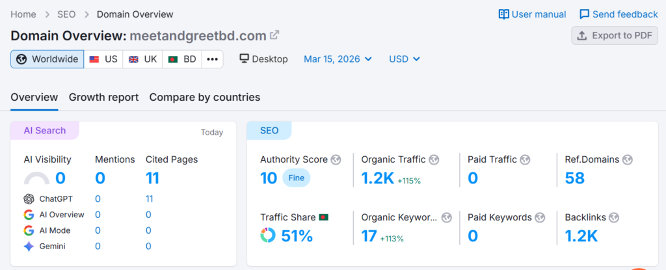The width and height of the screenshot is (666, 270).
Task: Click globe icon next to Organic Traffic
Action: pos(434,159)
